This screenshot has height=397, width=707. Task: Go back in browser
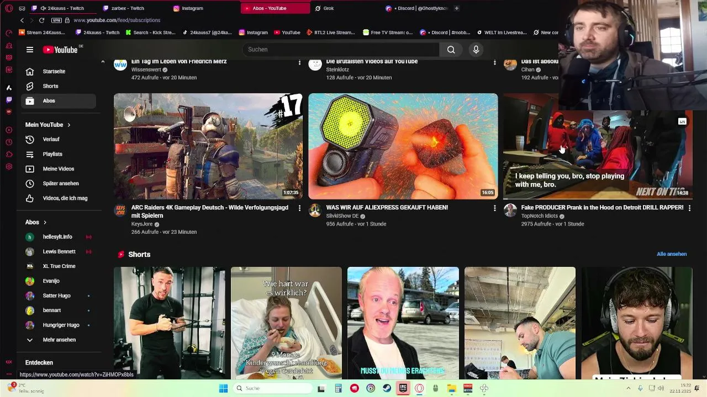[x=22, y=20]
